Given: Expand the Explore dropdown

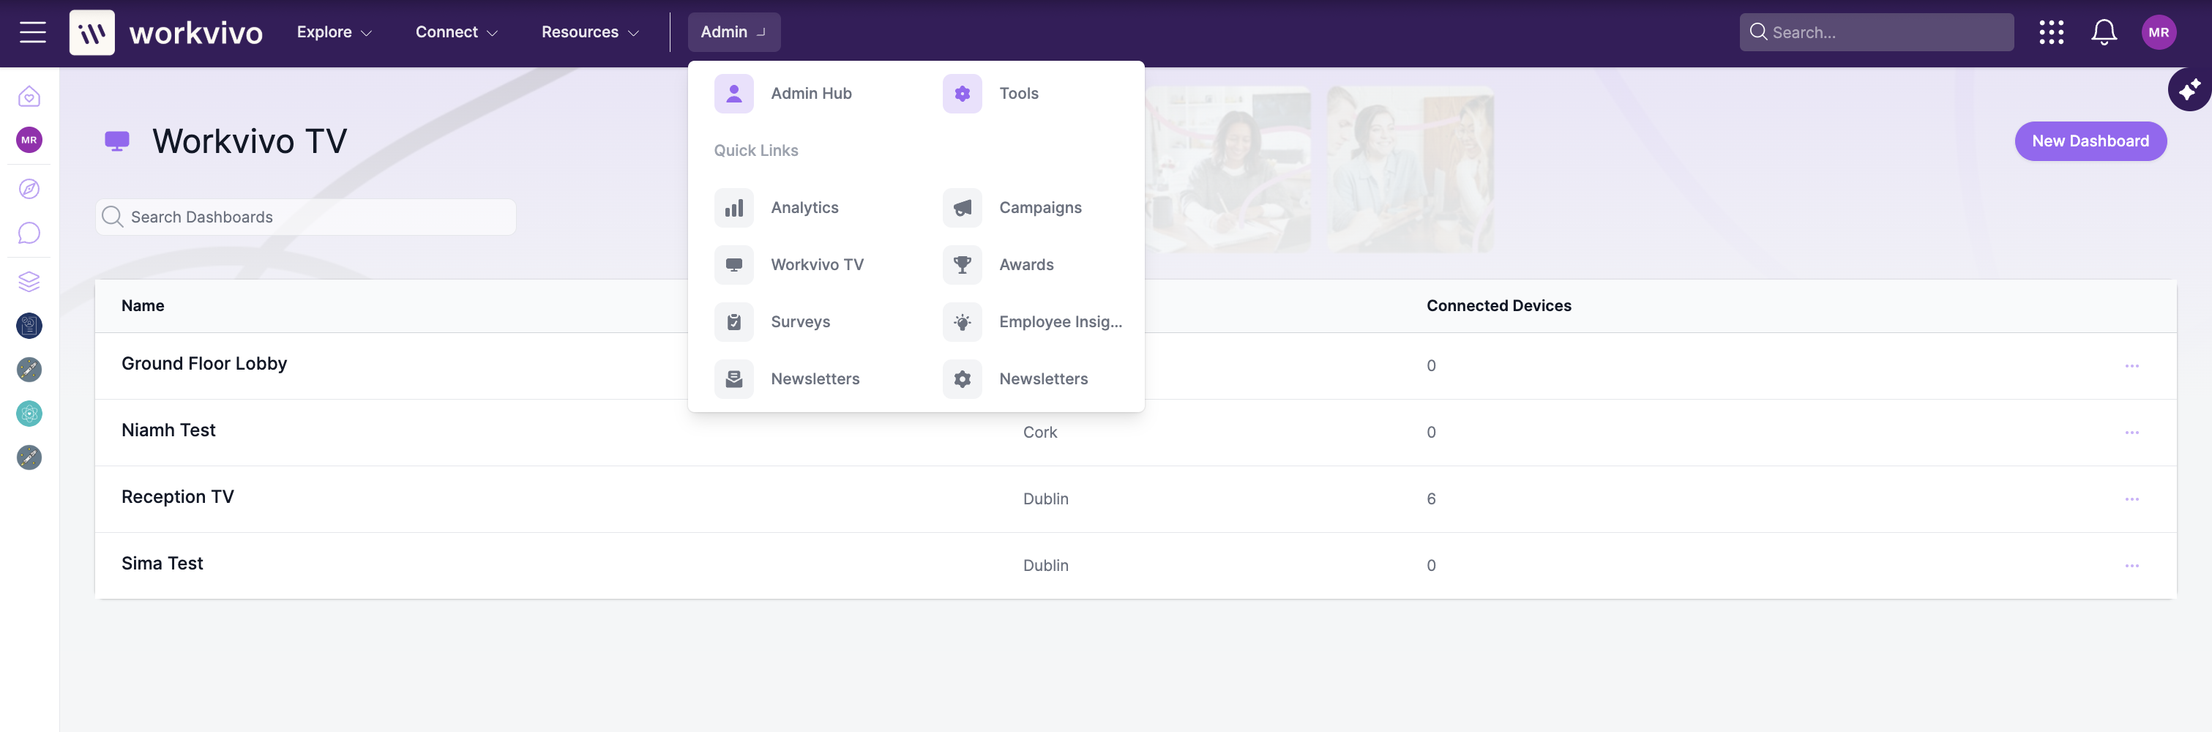Looking at the screenshot, I should pos(334,33).
